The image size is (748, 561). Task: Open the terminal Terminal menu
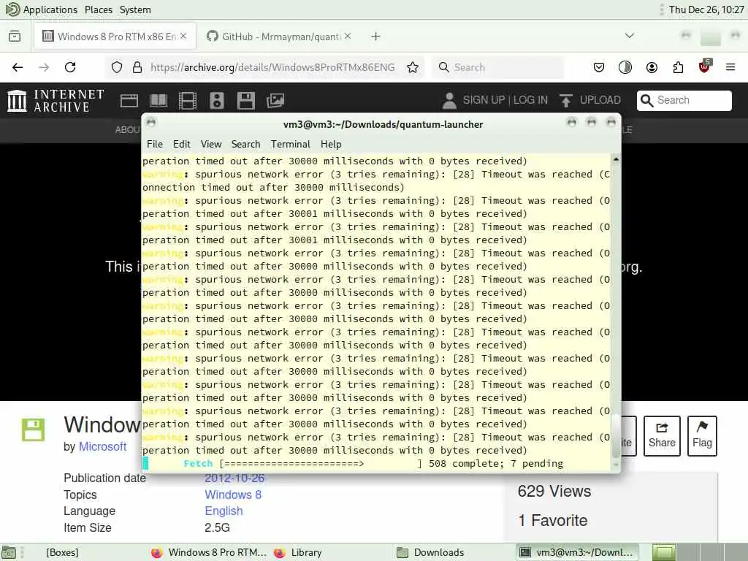[x=291, y=144]
